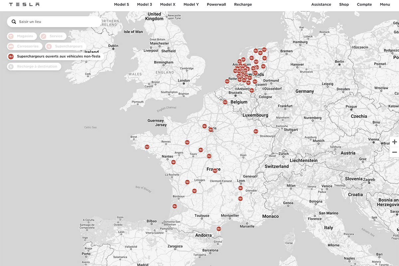Image resolution: width=399 pixels, height=266 pixels.
Task: Open the Powerwall navigation item
Action: [x=216, y=5]
